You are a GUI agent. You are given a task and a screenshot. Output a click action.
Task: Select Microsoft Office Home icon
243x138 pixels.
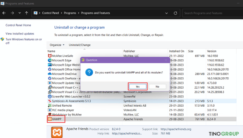[x=50, y=69]
